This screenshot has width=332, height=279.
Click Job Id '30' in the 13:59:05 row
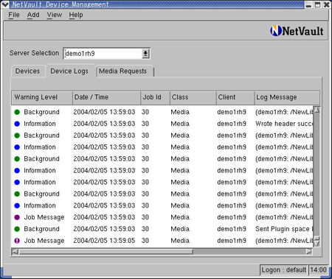[145, 241]
